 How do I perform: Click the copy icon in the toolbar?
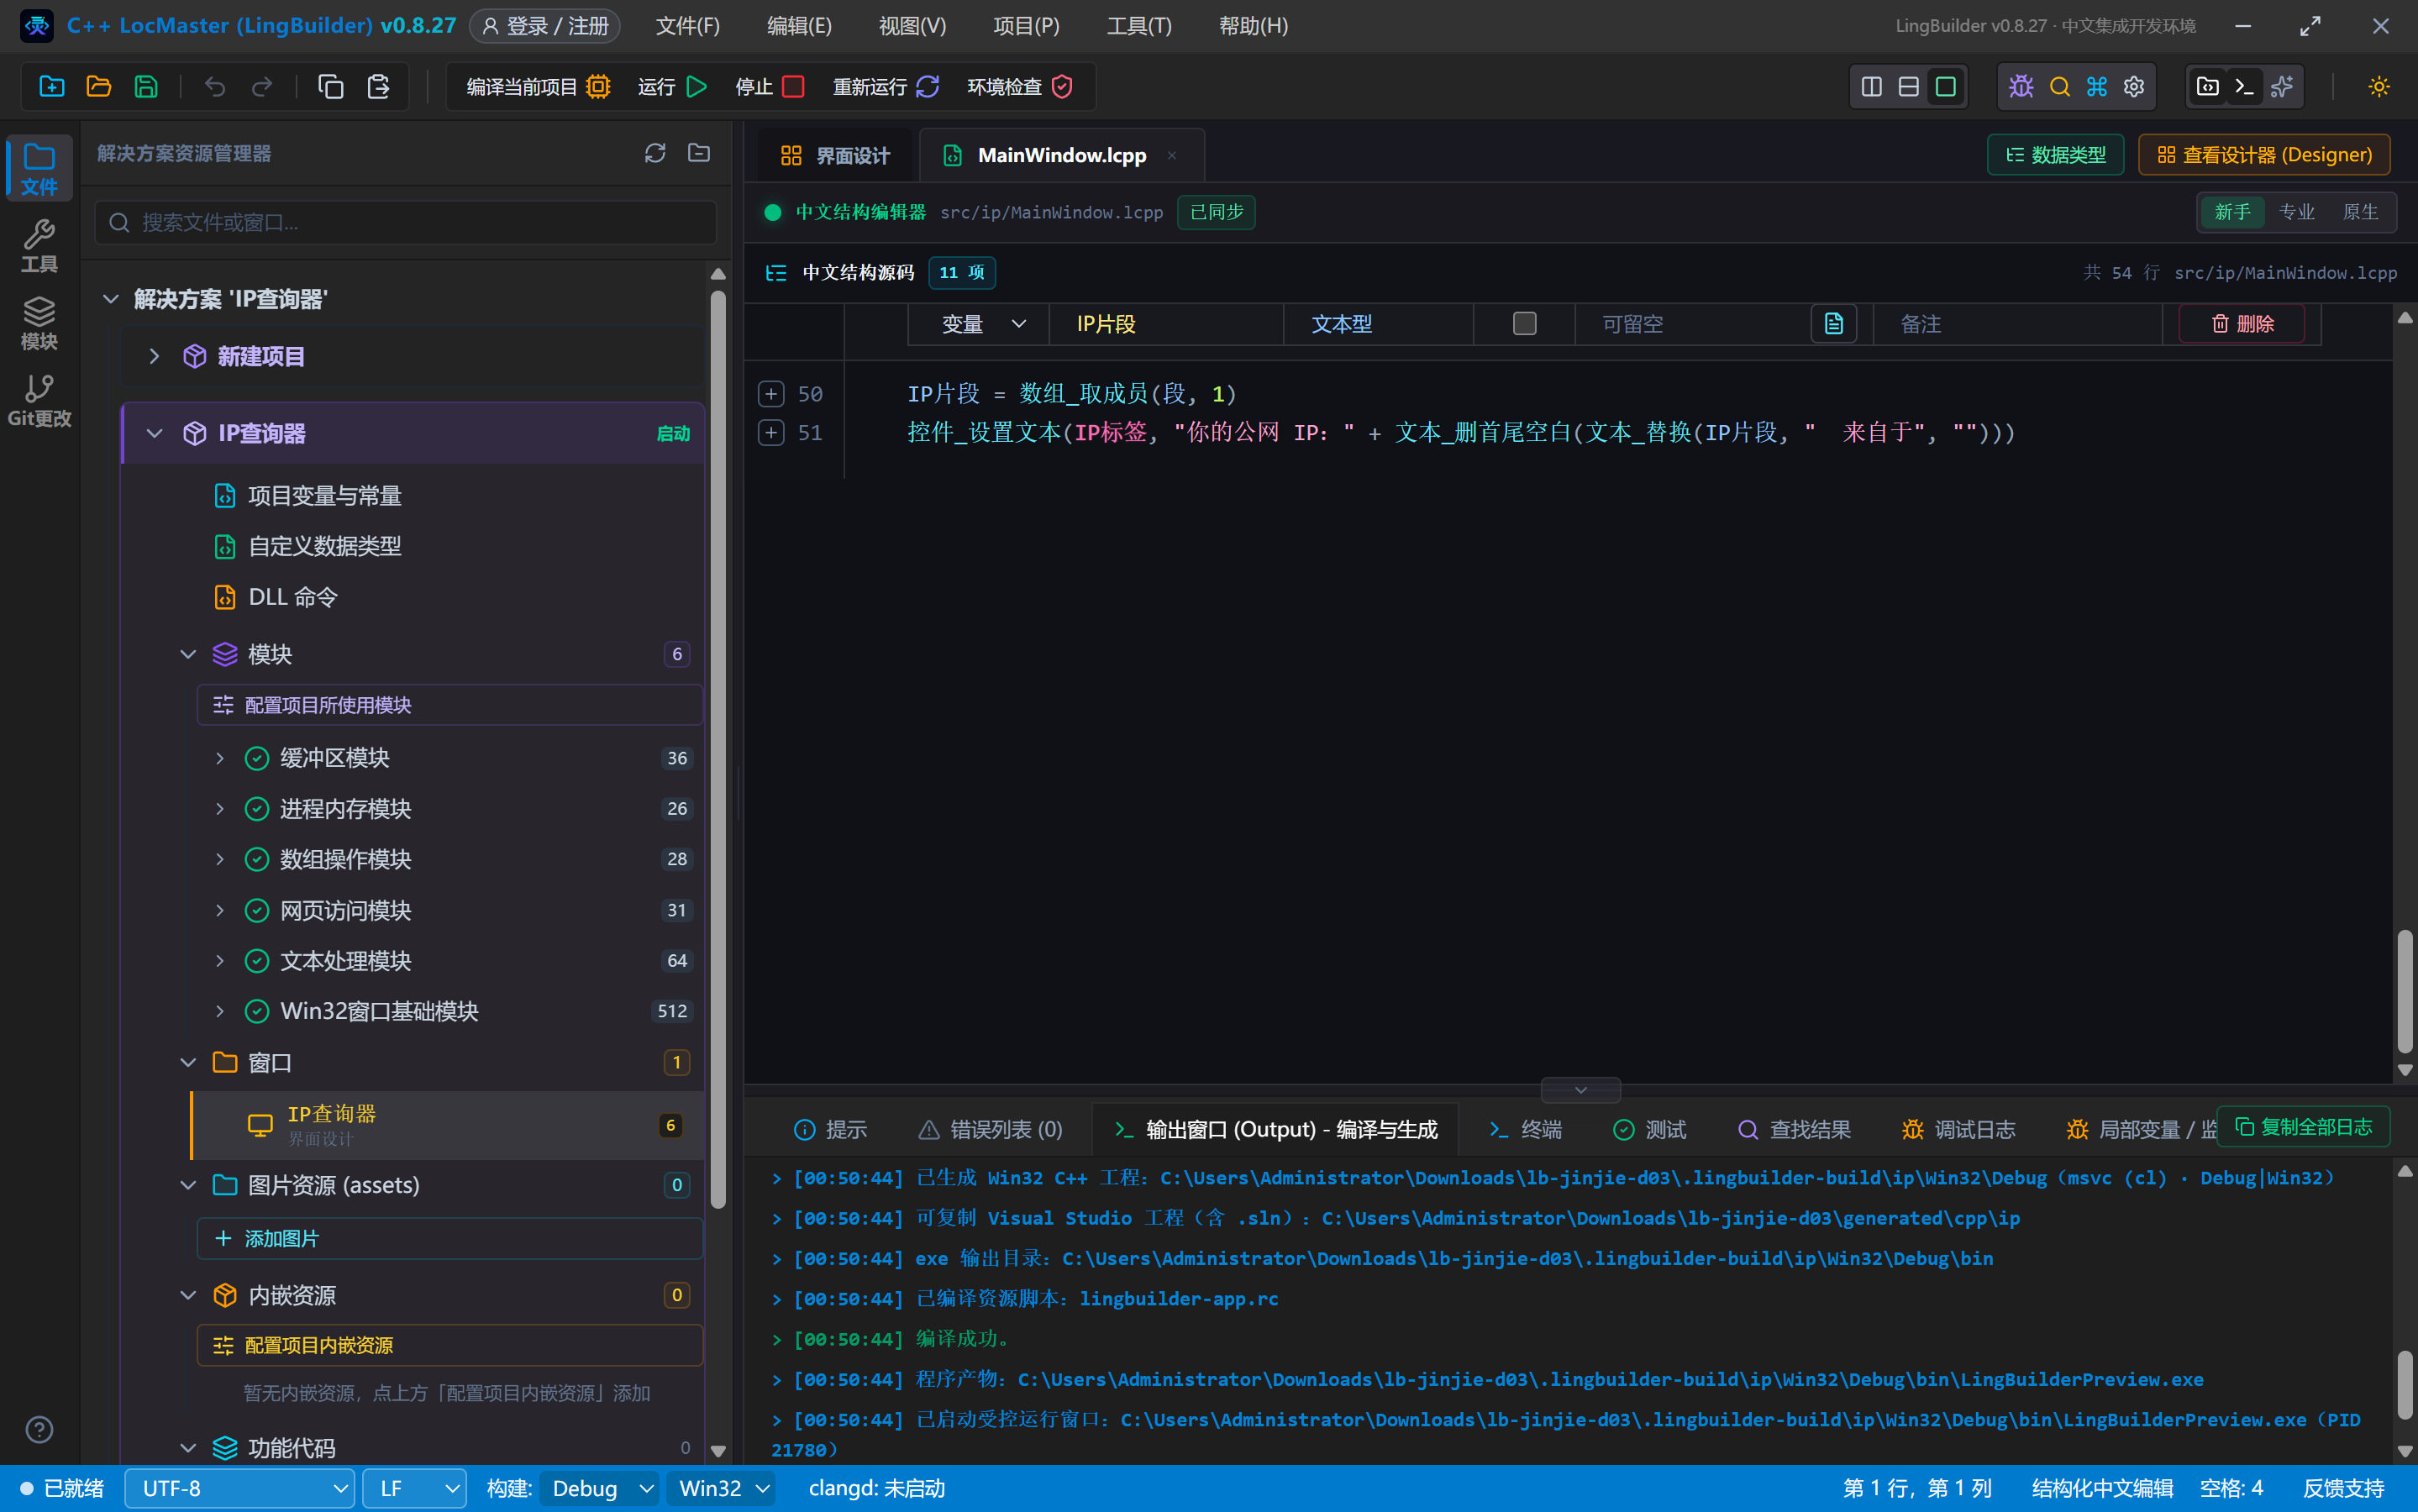point(331,87)
